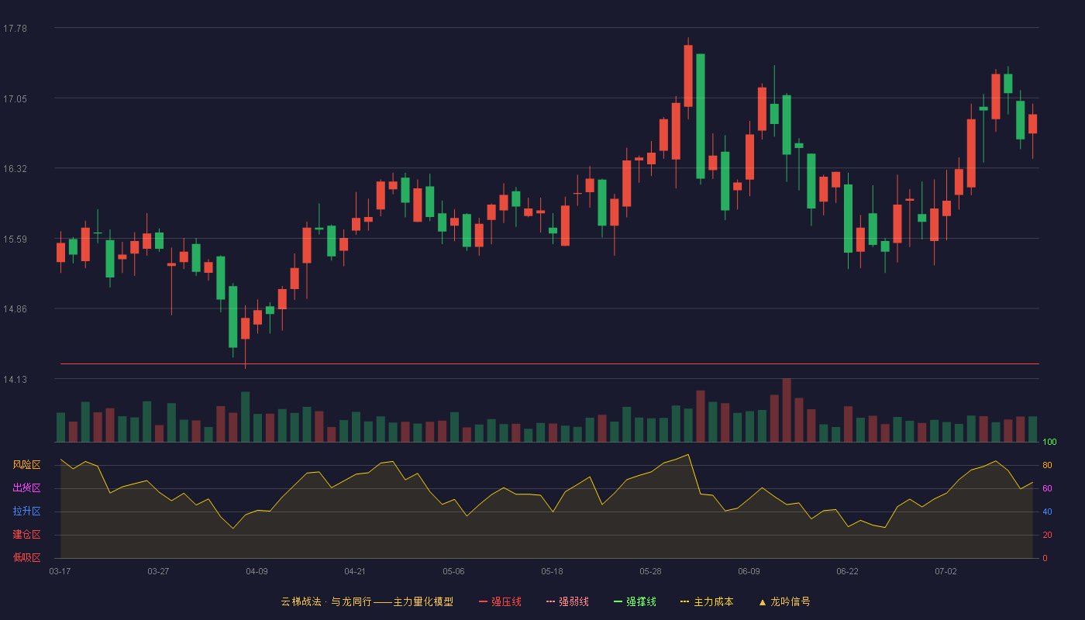Toggle the 强压线 legend entry
The image size is (1085, 620).
(x=500, y=601)
